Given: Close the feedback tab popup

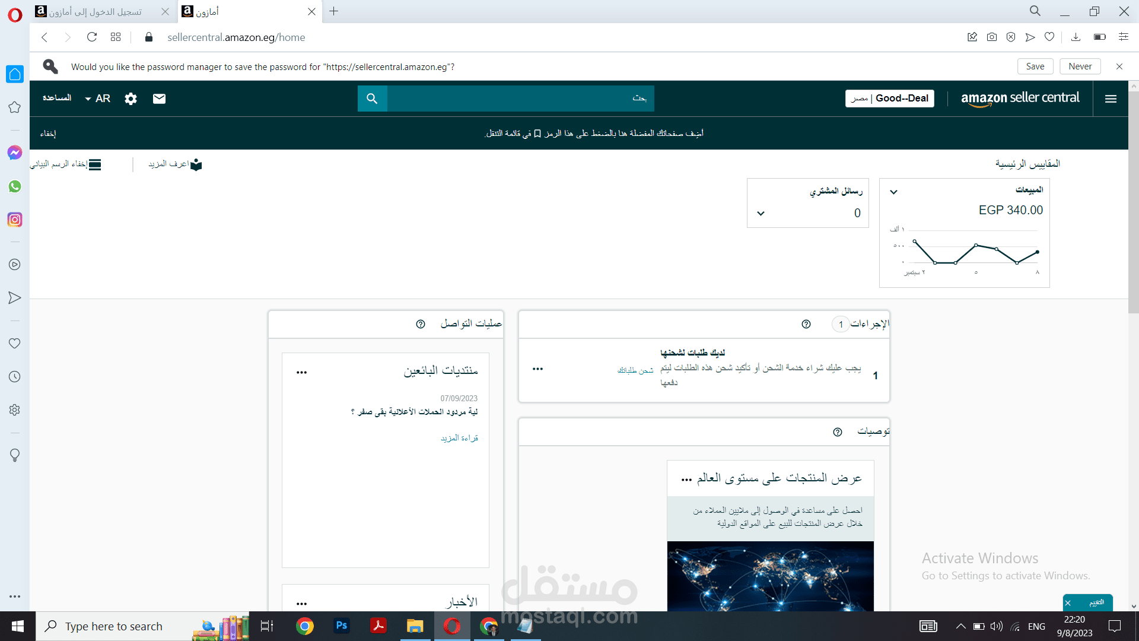Looking at the screenshot, I should tap(1068, 603).
